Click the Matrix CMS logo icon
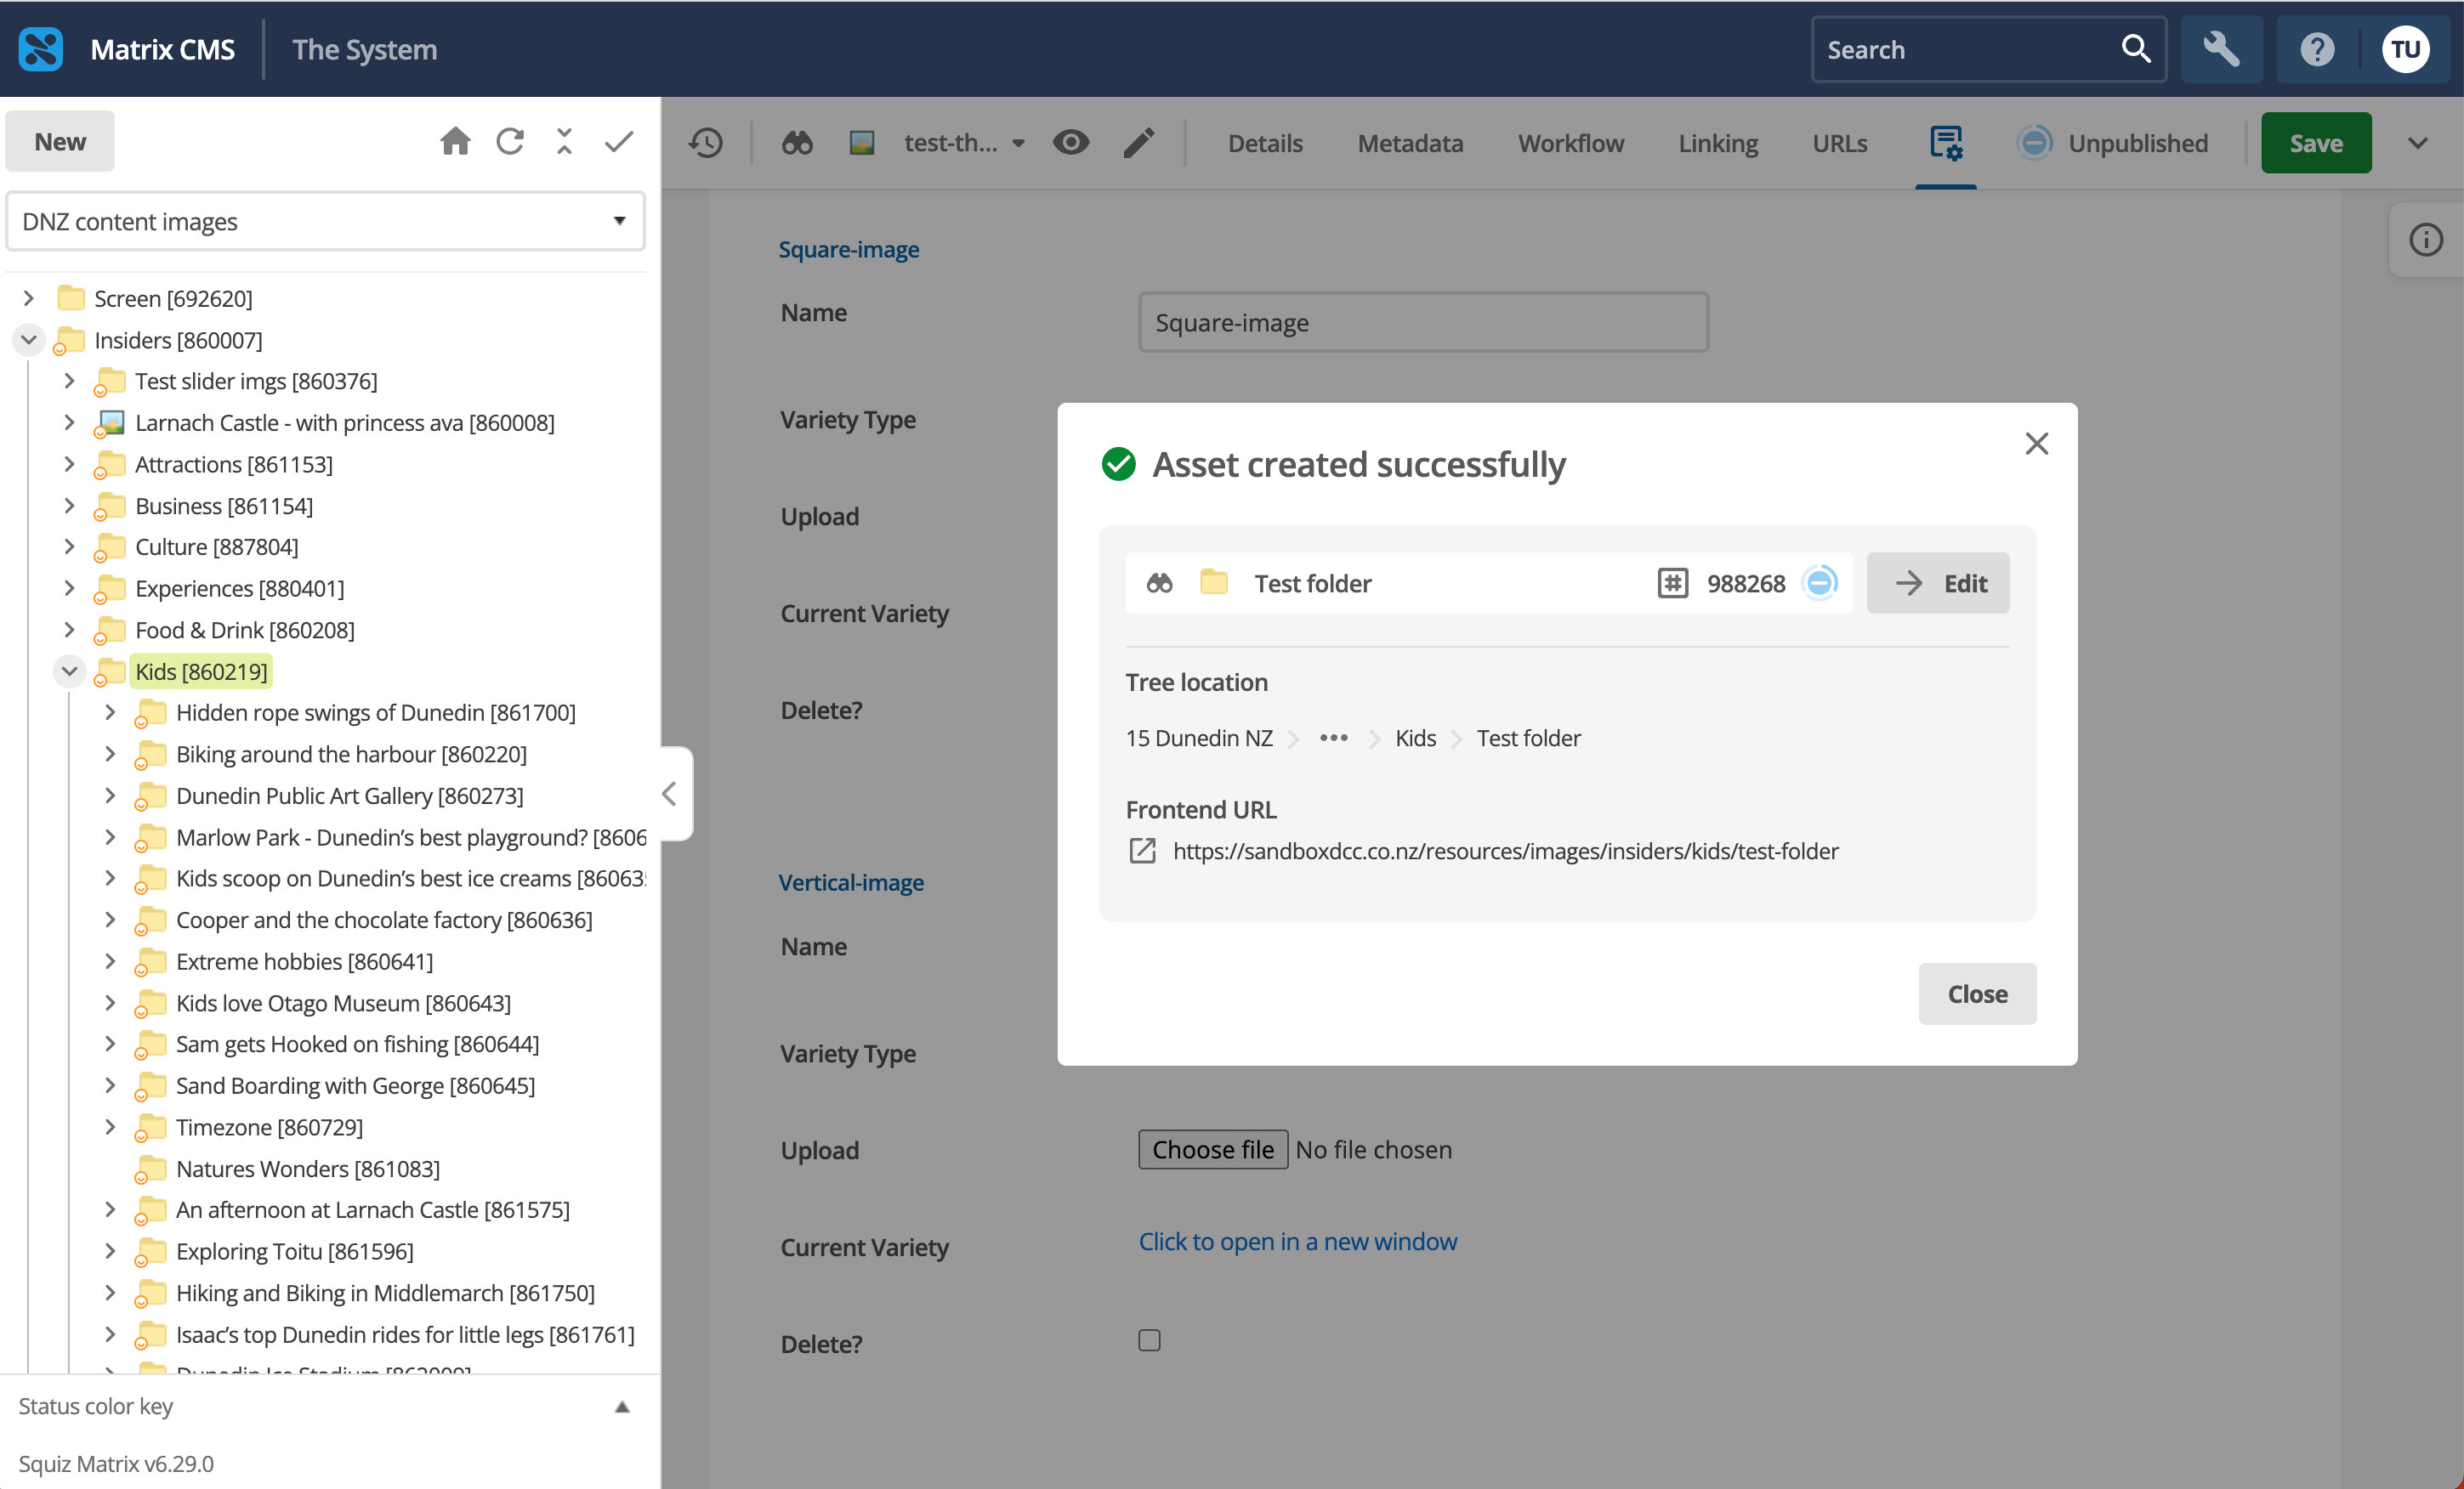Screen dimensions: 2464x1489 click(41, 49)
